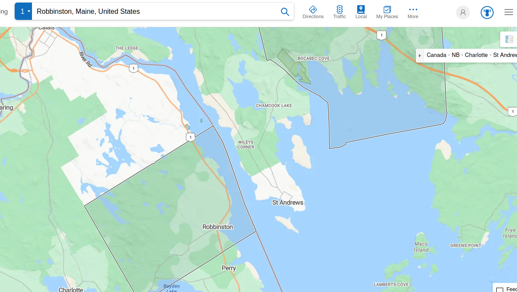Viewport: 517px width, 292px height.
Task: Click the Perry town label
Action: coord(229,268)
